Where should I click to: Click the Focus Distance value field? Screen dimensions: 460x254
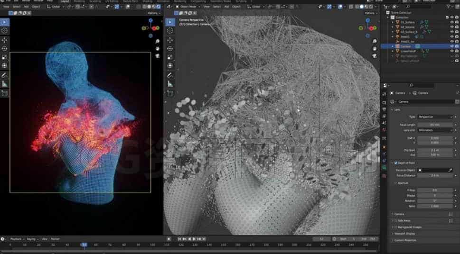pyautogui.click(x=435, y=175)
